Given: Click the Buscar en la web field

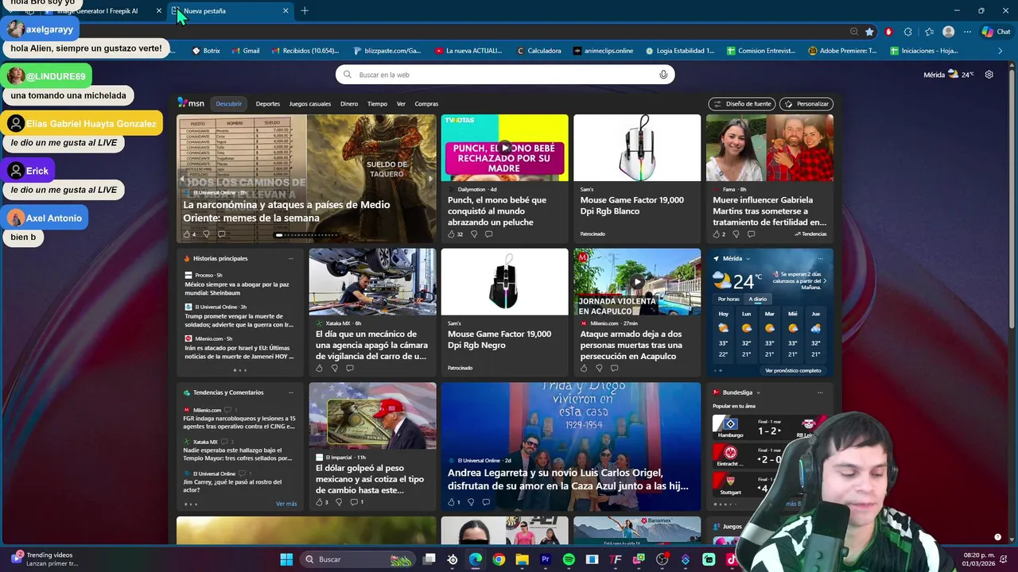Looking at the screenshot, I should pyautogui.click(x=505, y=75).
